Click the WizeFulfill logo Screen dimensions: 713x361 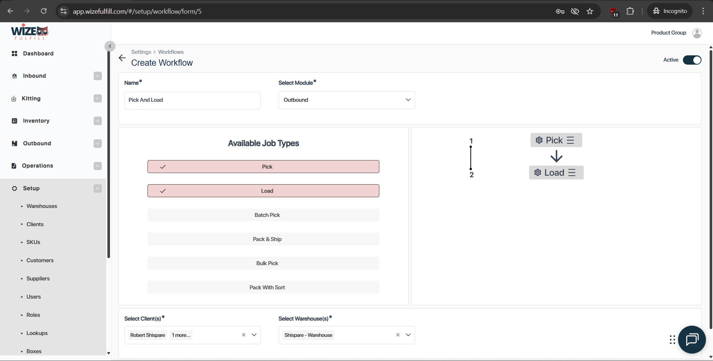pos(30,32)
